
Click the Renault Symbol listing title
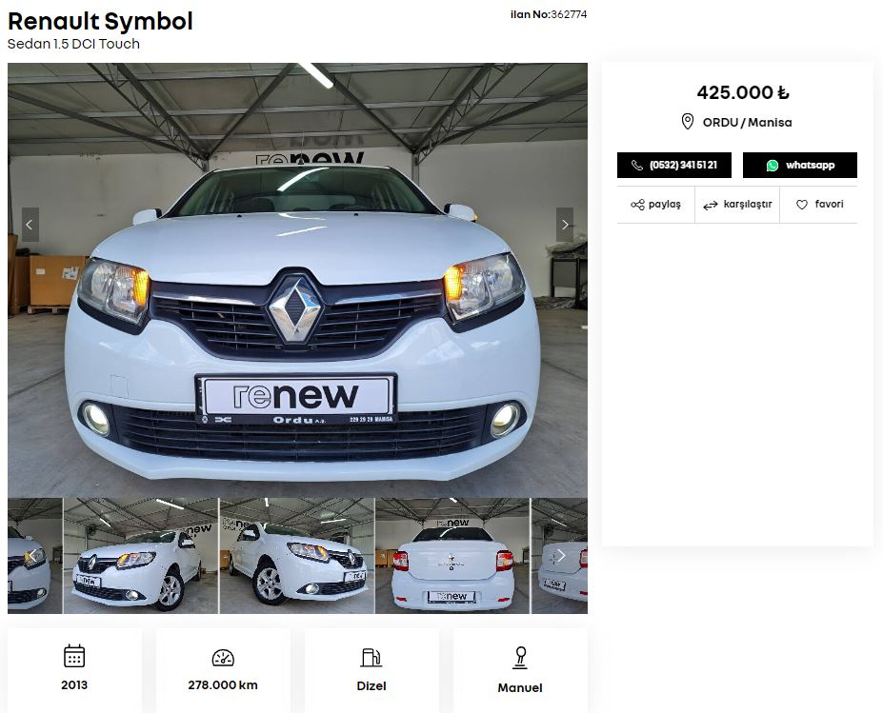pos(100,22)
